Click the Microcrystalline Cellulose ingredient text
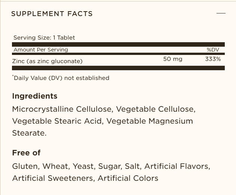 62,109
